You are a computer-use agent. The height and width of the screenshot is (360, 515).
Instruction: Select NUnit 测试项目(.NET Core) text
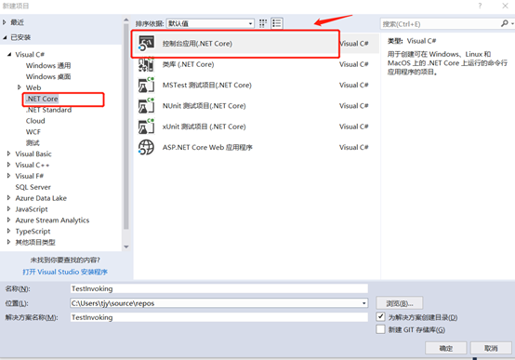click(204, 106)
